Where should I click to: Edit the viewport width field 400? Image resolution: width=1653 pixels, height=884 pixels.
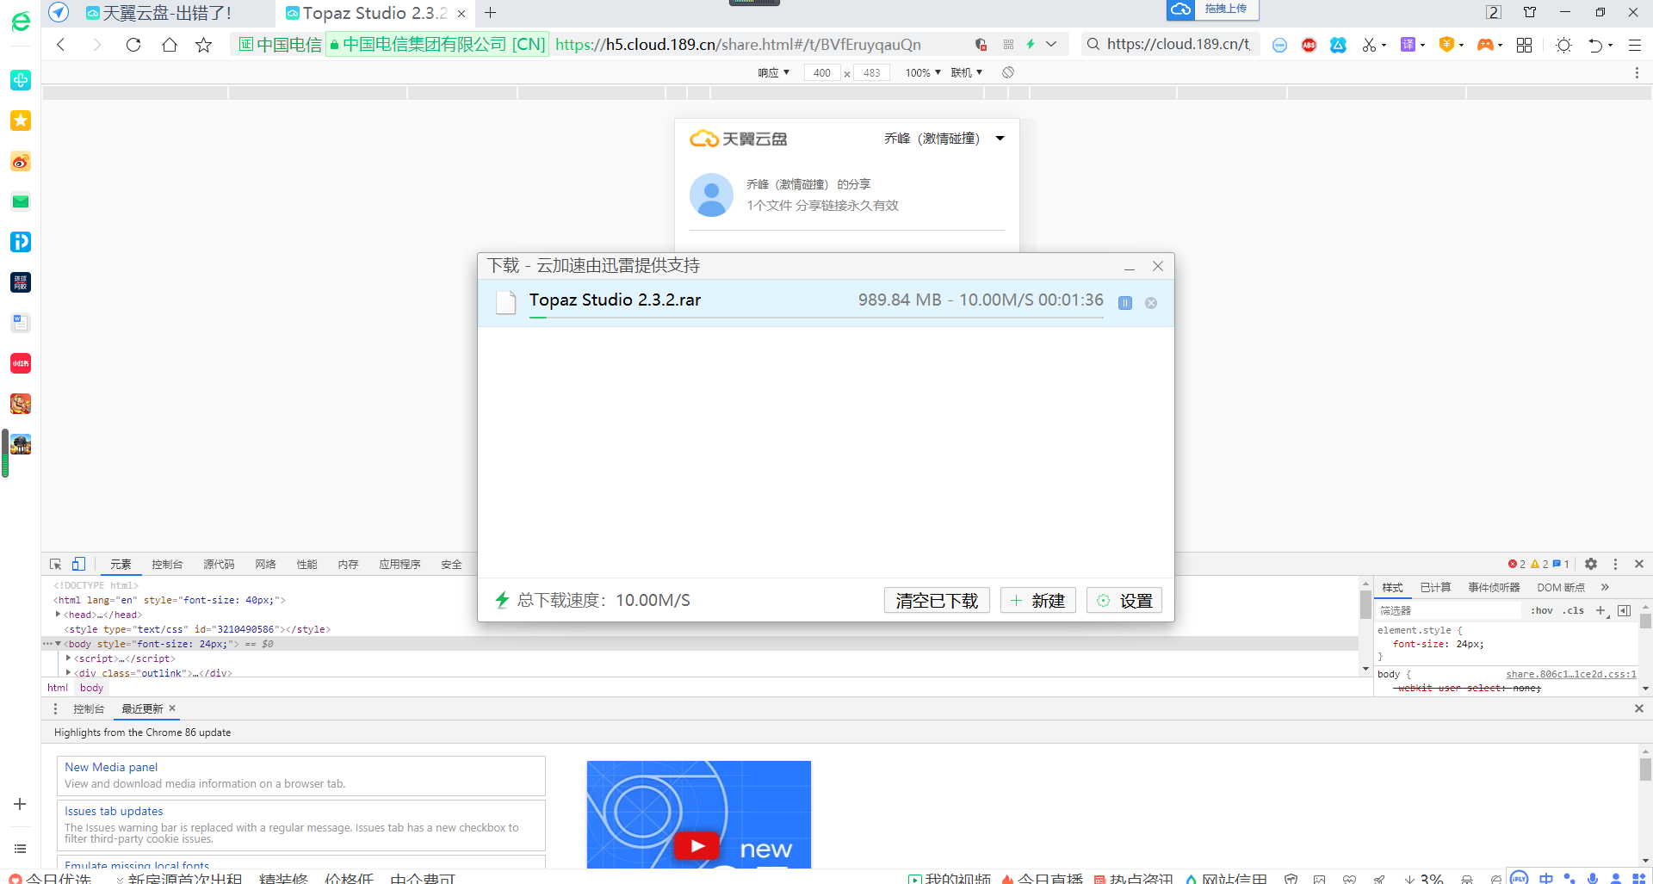click(822, 72)
